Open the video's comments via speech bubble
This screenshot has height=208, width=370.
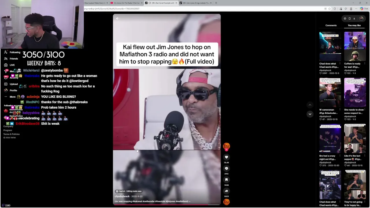coord(226,168)
